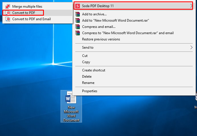Click the WinRAR icon beside Add to "New Microsoft Word Document.rar"
The width and height of the screenshot is (197, 136).
pyautogui.click(x=78, y=20)
